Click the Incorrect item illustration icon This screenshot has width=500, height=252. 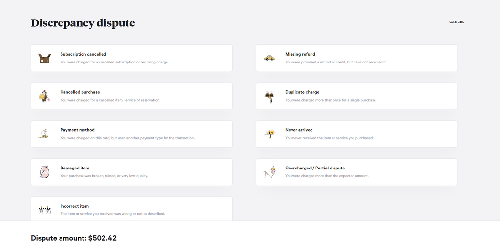[44, 210]
